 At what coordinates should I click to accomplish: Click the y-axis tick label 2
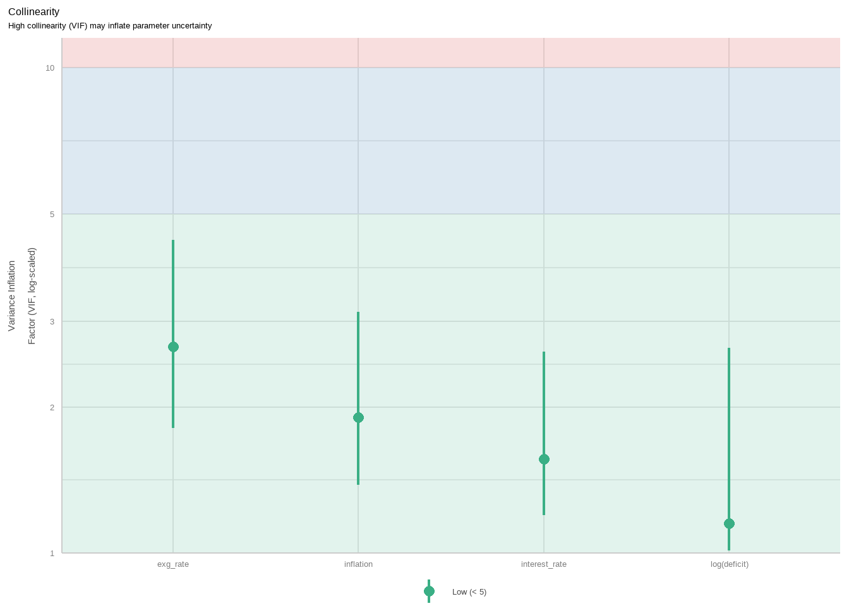(52, 408)
